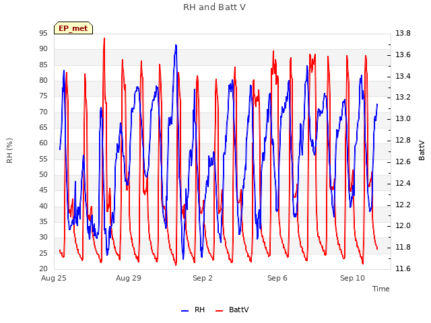This screenshot has width=431, height=323.
Task: Click the 13.6 value on BattV axis
Action: (403, 55)
